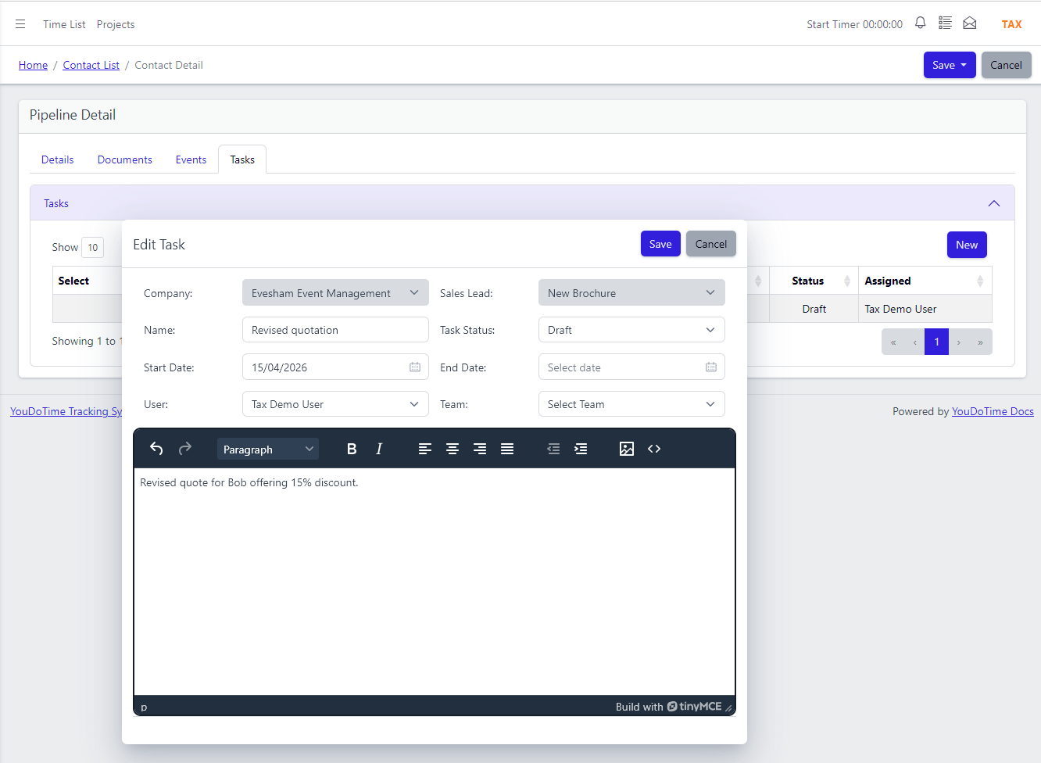Viewport: 1041px width, 763px height.
Task: Click the Draft status cell
Action: click(x=814, y=309)
